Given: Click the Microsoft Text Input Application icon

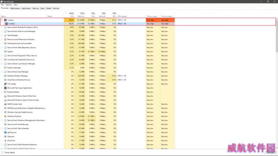Looking at the screenshot, I should [5, 88].
